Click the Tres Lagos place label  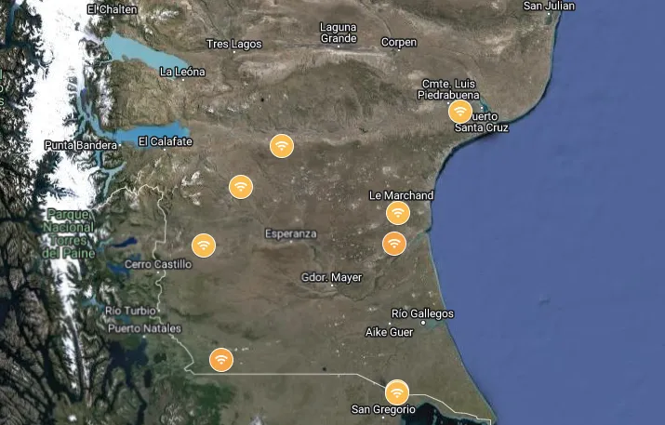(233, 45)
